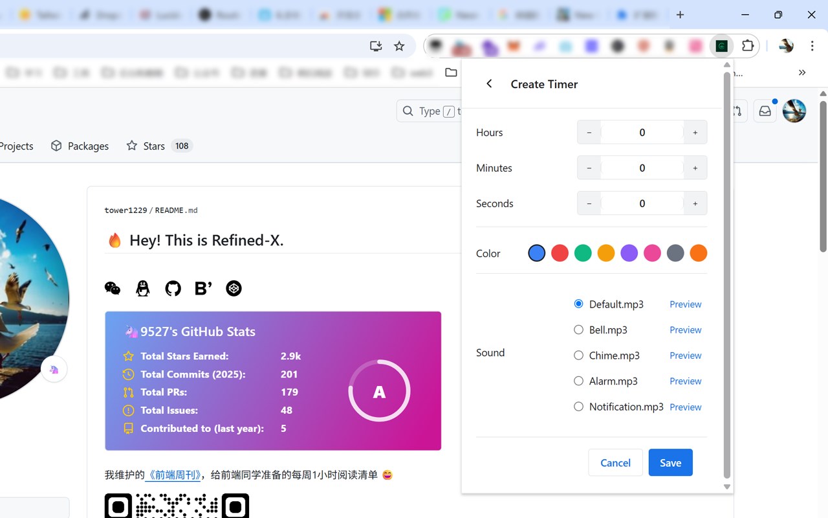Increase Minutes with the plus button

(x=695, y=168)
